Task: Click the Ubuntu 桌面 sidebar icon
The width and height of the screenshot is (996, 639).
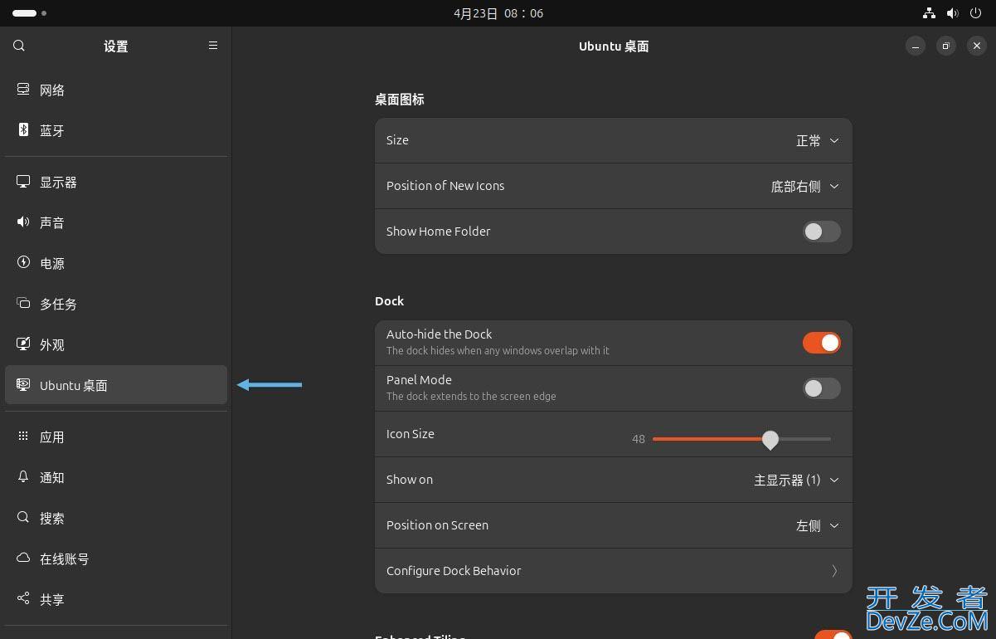Action: pos(23,385)
